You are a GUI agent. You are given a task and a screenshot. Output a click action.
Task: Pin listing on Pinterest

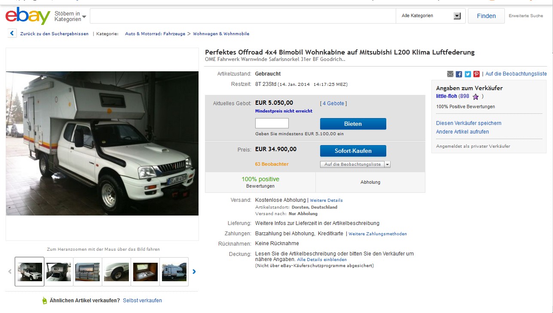(x=477, y=74)
